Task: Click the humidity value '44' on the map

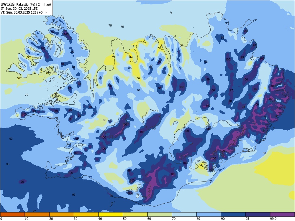Action: [131, 57]
